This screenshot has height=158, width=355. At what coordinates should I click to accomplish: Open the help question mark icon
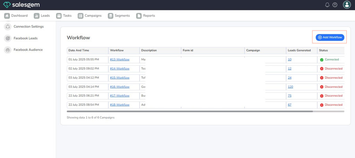pos(335,5)
